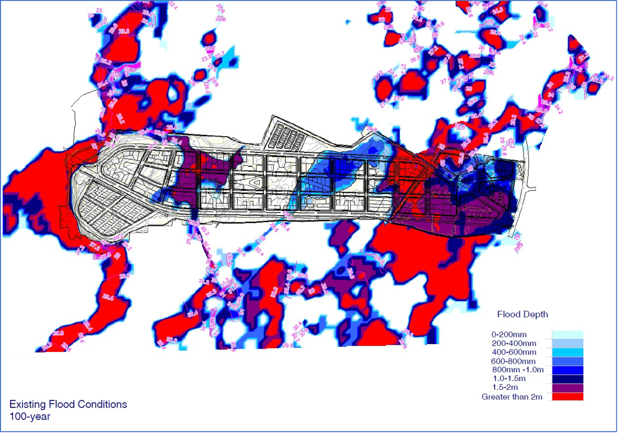This screenshot has width=618, height=434.
Task: Pick the 600-800mm blue legend swatch
Action: click(567, 361)
